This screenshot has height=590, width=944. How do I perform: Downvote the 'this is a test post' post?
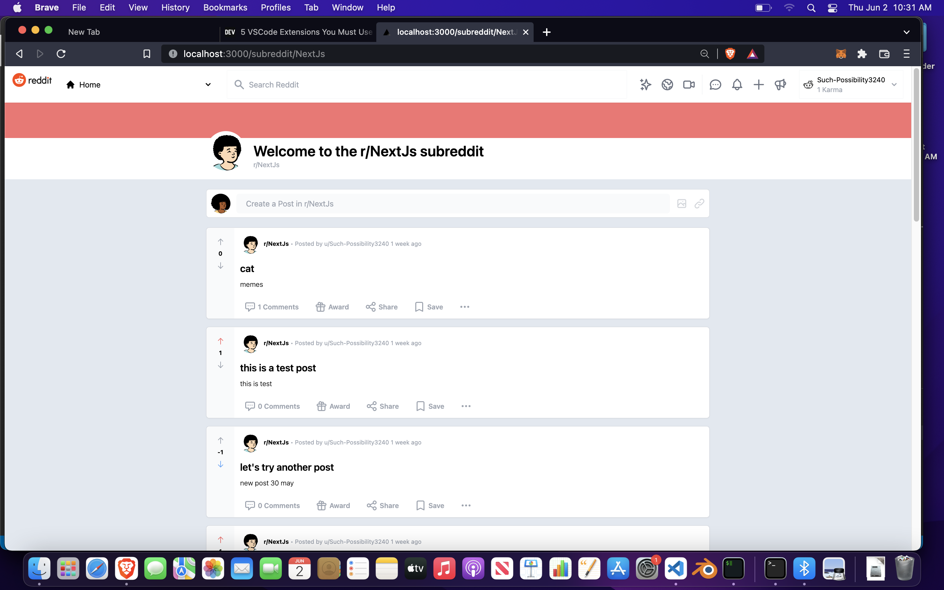(220, 365)
